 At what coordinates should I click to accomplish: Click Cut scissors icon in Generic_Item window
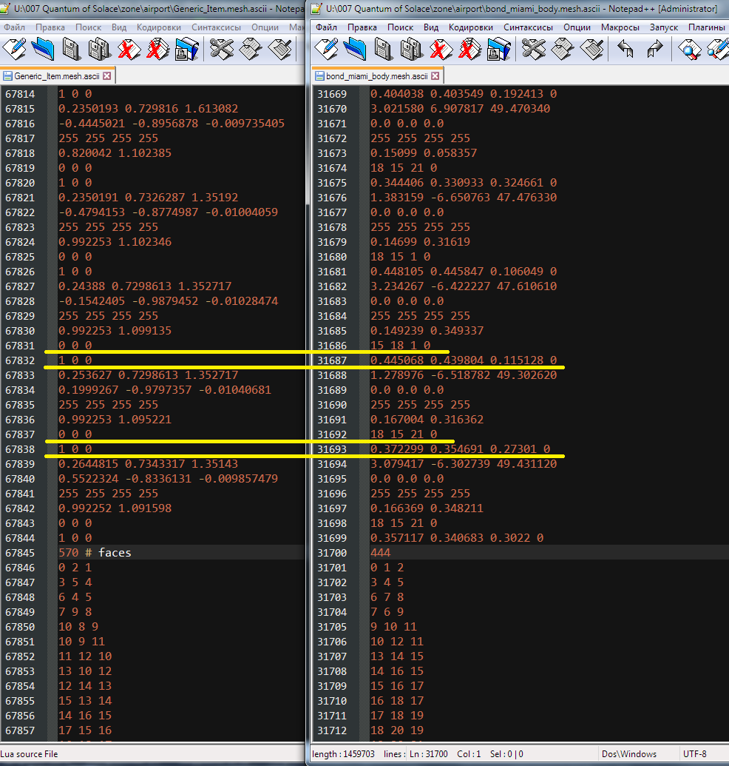(x=221, y=50)
